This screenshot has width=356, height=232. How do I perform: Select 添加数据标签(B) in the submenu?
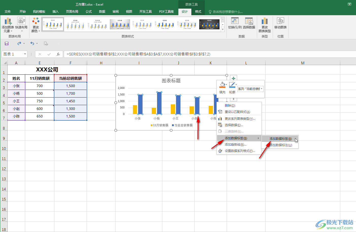point(280,139)
